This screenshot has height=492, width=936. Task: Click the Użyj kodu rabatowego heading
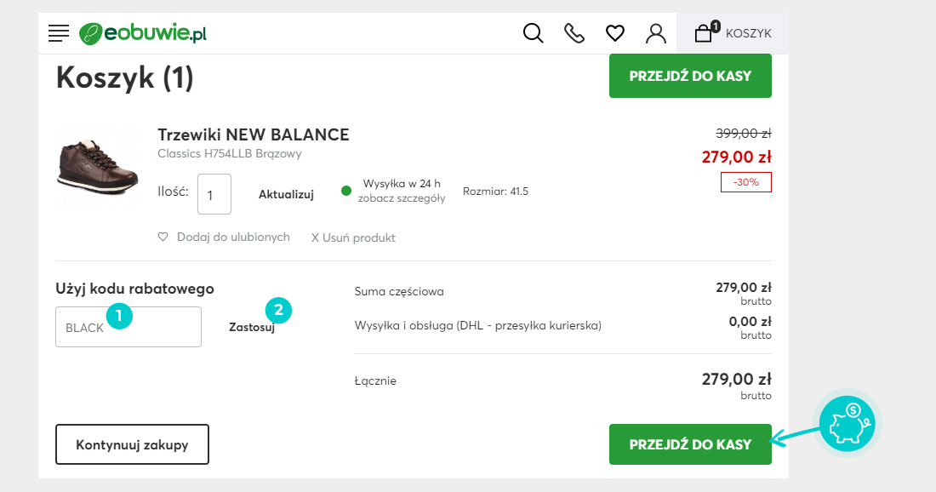coord(135,289)
